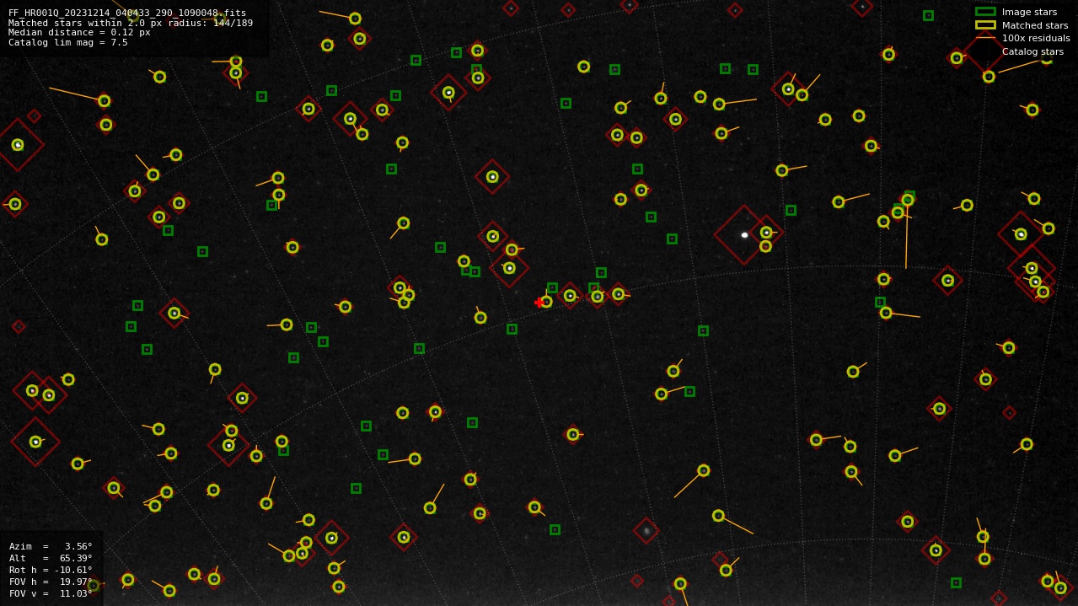
Task: Click the red cross marker at image center
Action: point(539,303)
